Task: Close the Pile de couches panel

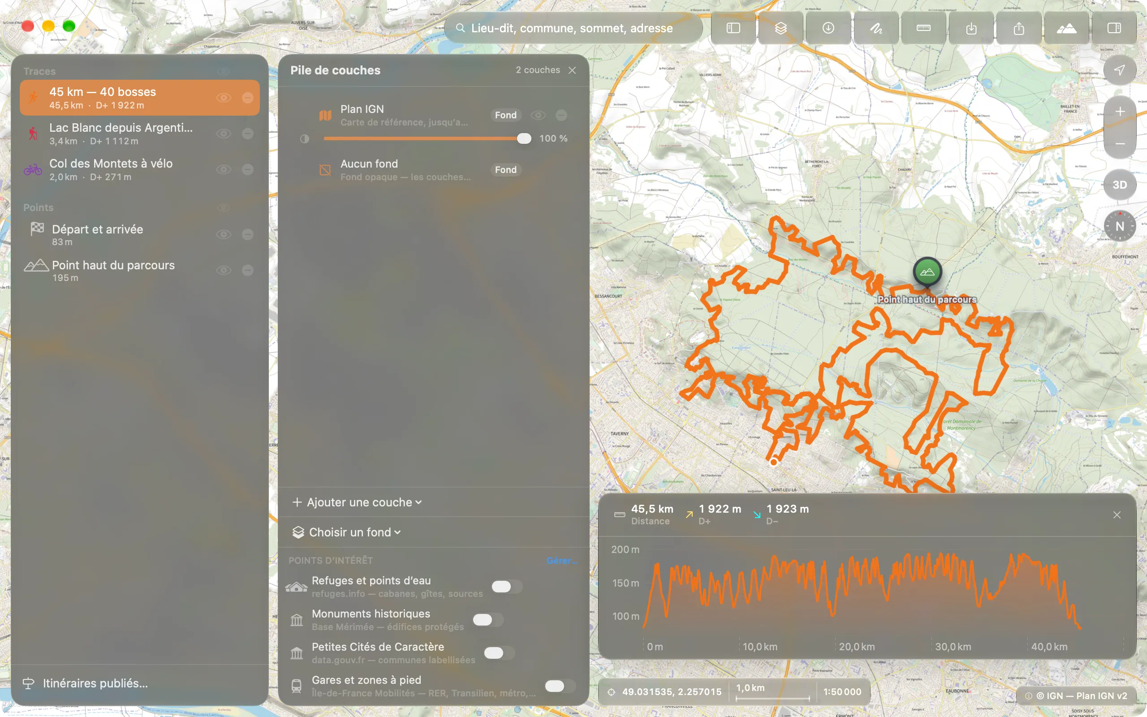Action: point(573,70)
